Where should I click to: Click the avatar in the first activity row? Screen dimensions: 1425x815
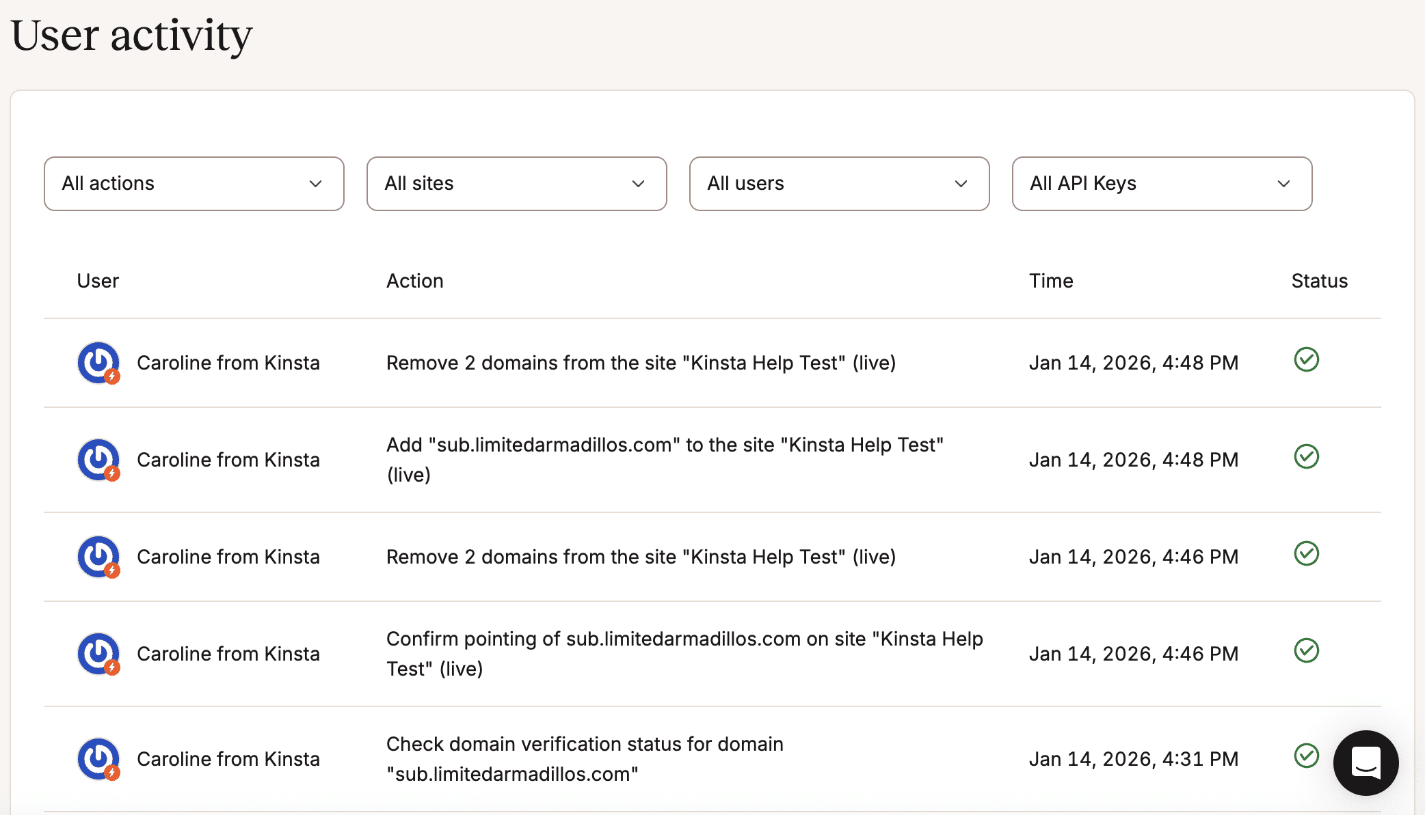(x=98, y=363)
